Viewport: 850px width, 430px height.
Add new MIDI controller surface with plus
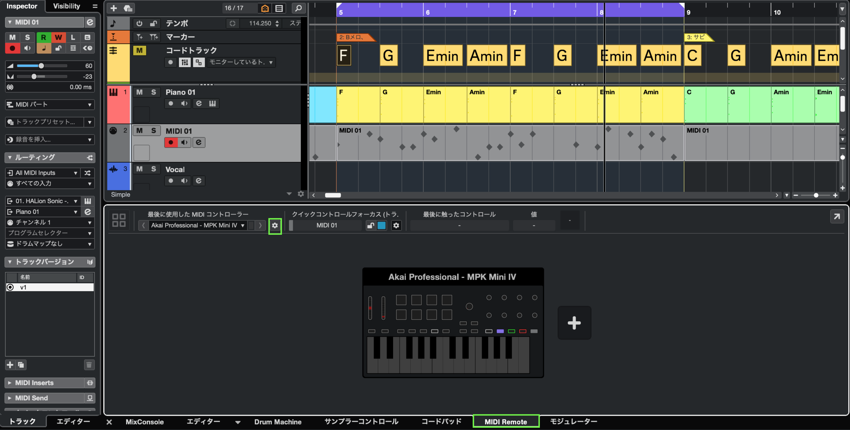click(x=574, y=323)
